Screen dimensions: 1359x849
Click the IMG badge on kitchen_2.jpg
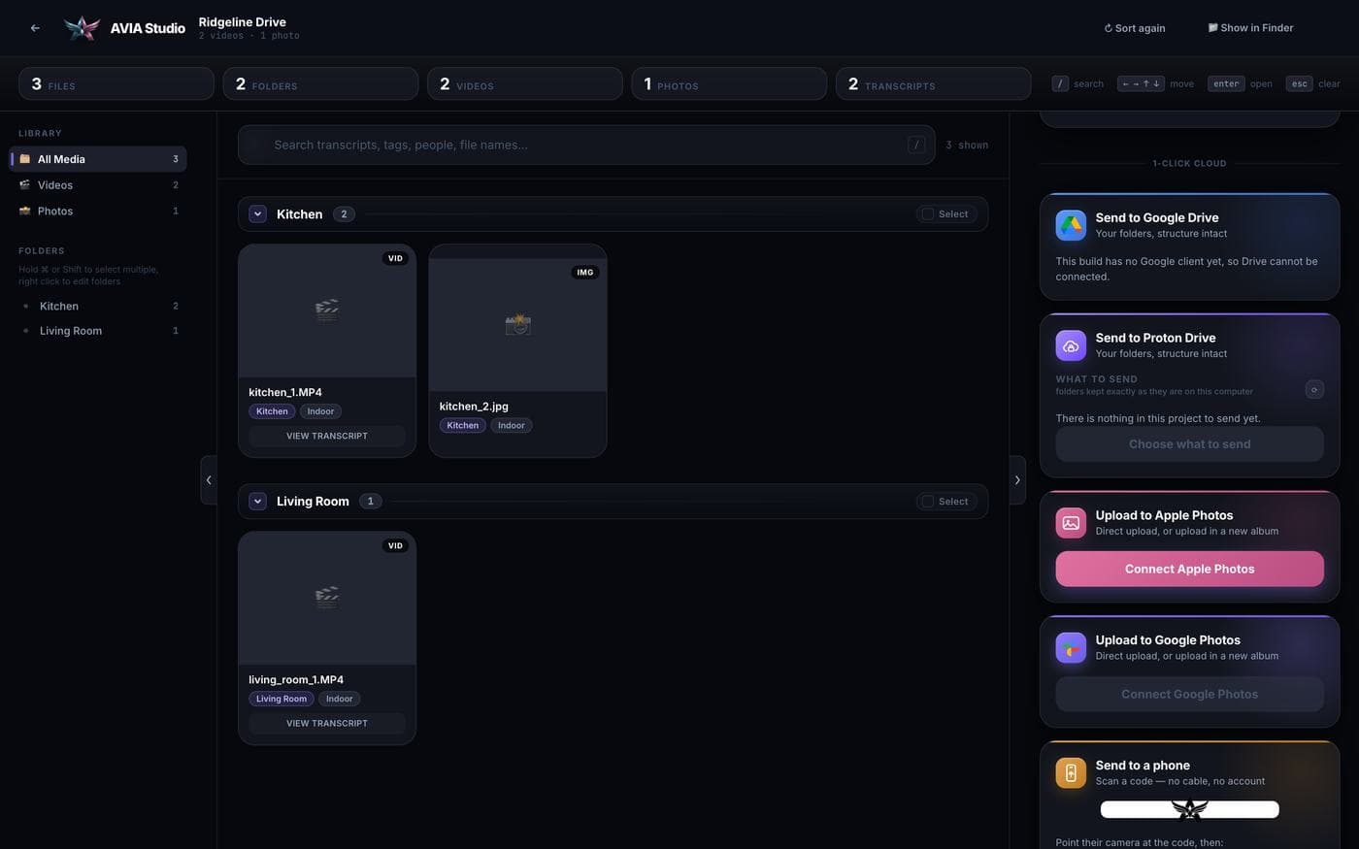585,273
